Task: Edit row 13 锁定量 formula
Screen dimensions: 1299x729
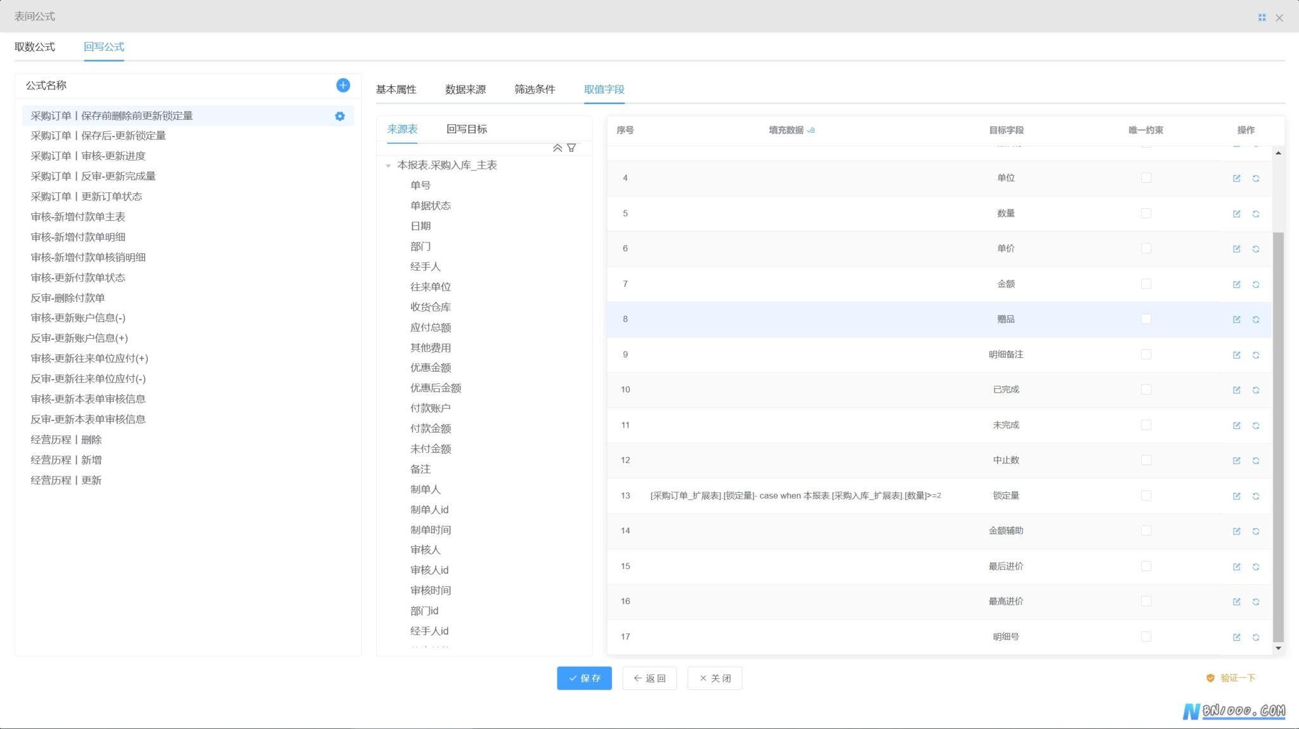Action: (x=1237, y=496)
